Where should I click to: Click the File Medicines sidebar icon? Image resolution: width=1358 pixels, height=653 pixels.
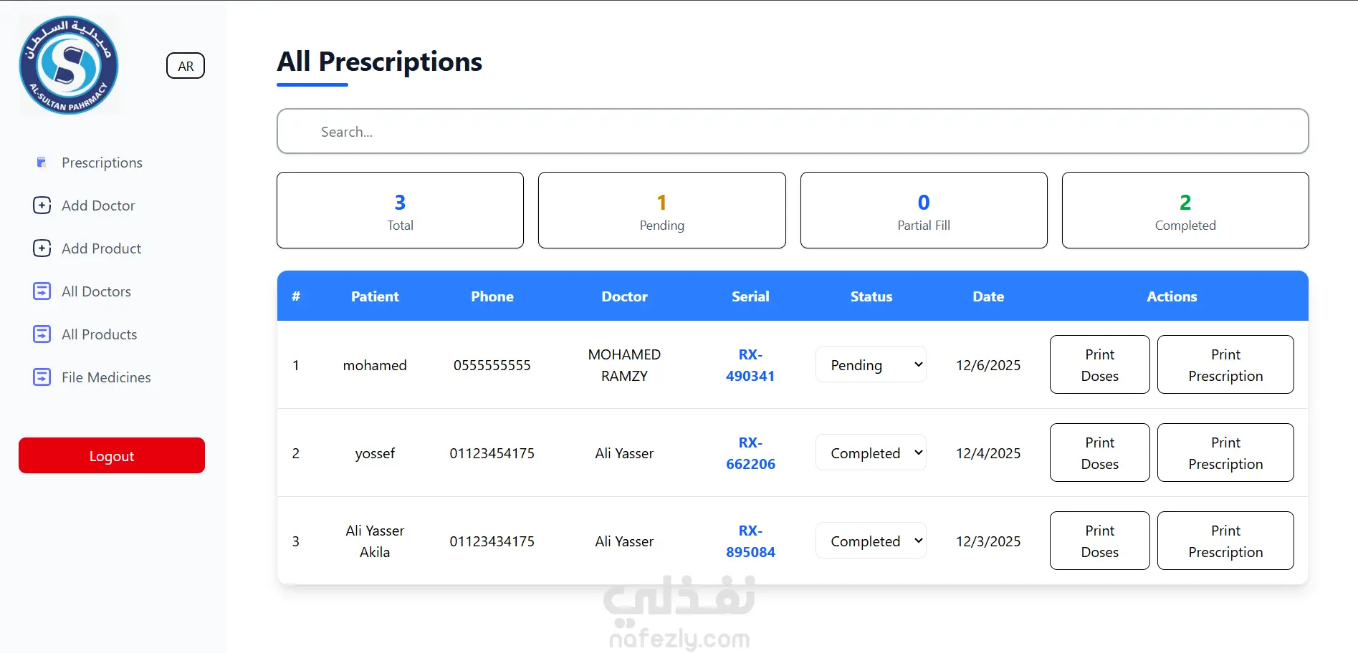click(42, 377)
